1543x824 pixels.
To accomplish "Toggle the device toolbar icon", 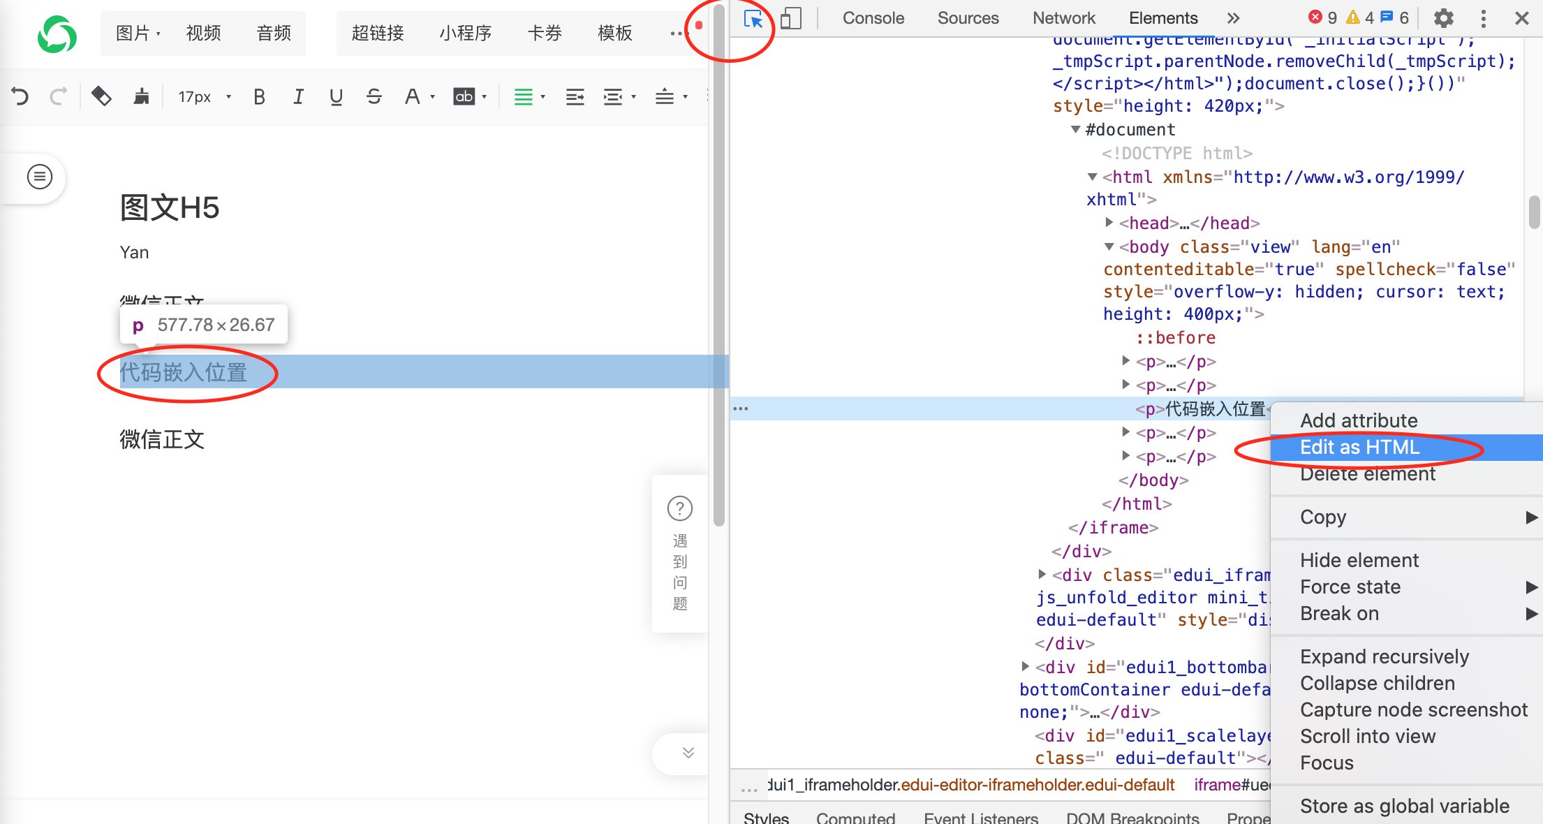I will (x=790, y=18).
